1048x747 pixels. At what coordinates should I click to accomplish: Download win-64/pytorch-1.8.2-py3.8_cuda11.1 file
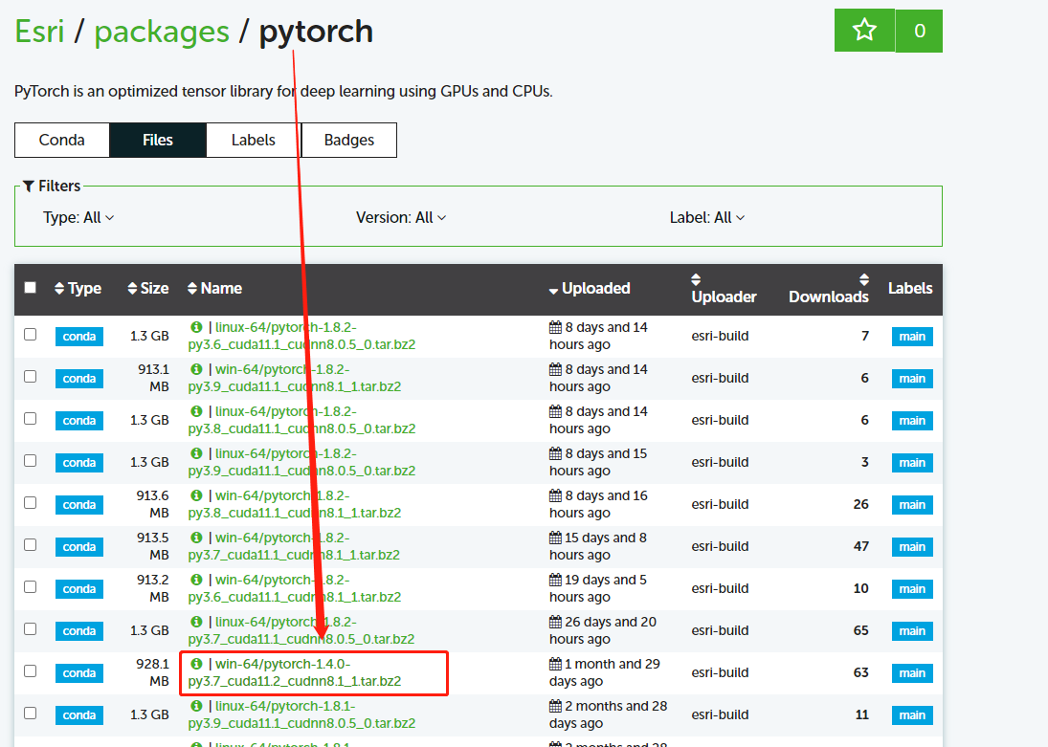295,504
